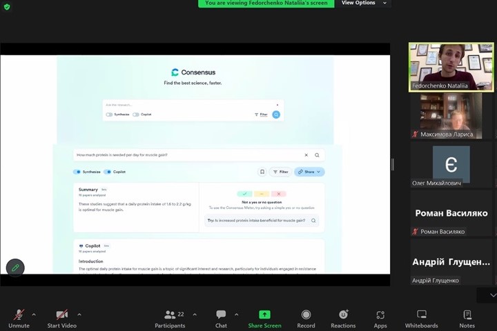Click the Unmute microphone icon

pos(19,314)
